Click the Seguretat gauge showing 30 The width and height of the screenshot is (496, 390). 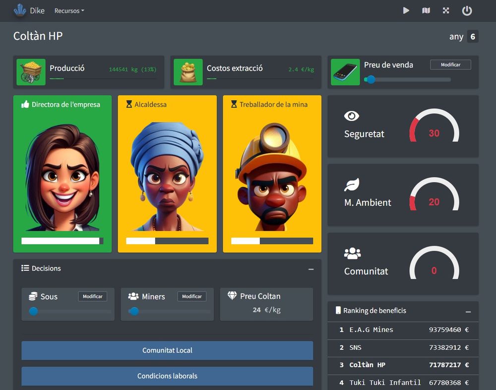pyautogui.click(x=434, y=126)
